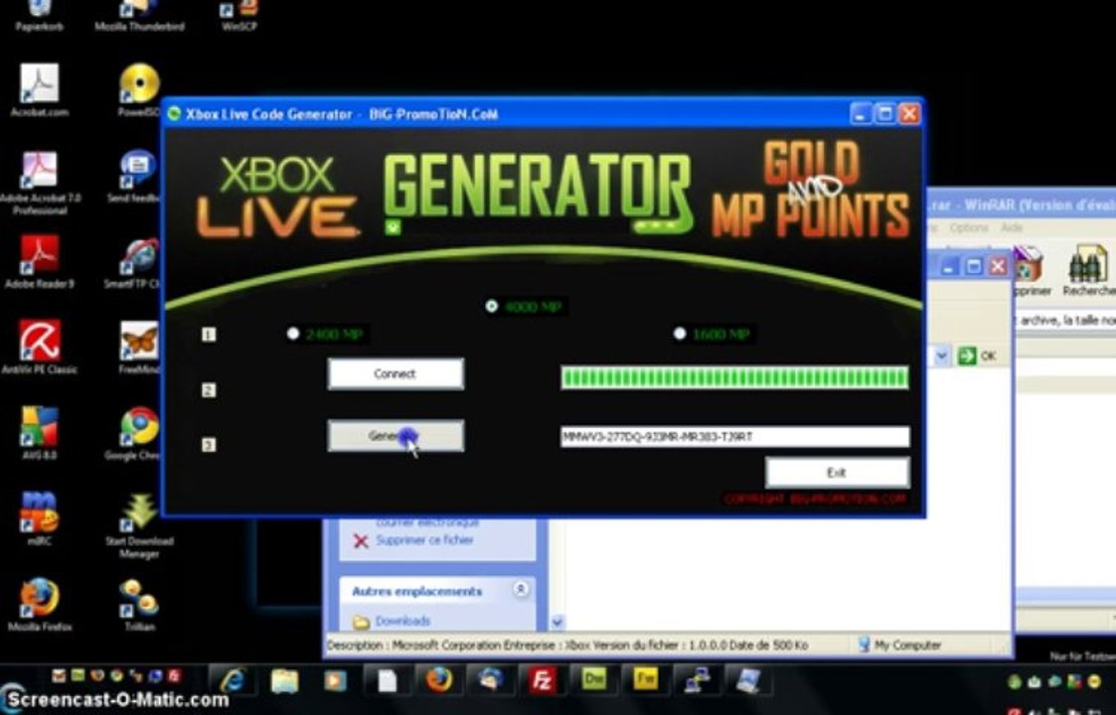Open WinSCP desktop shortcut

[239, 16]
